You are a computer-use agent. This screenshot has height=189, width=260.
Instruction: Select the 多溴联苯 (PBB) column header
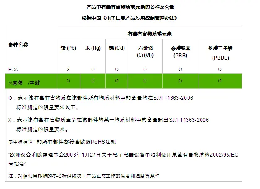181,52
